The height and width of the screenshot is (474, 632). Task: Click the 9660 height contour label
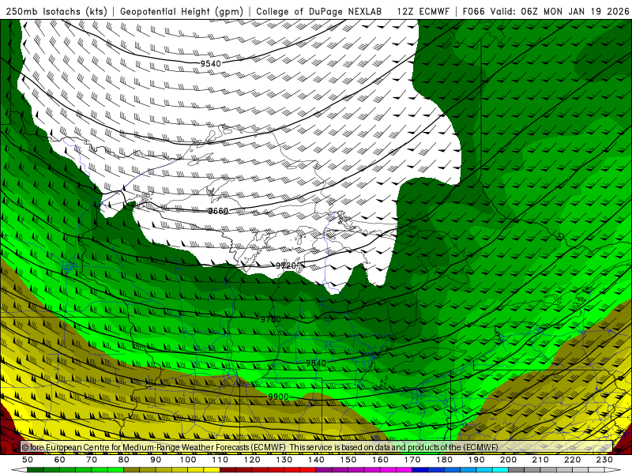pos(218,211)
